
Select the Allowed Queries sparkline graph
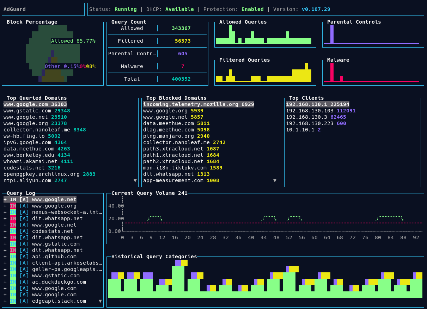tap(265, 35)
